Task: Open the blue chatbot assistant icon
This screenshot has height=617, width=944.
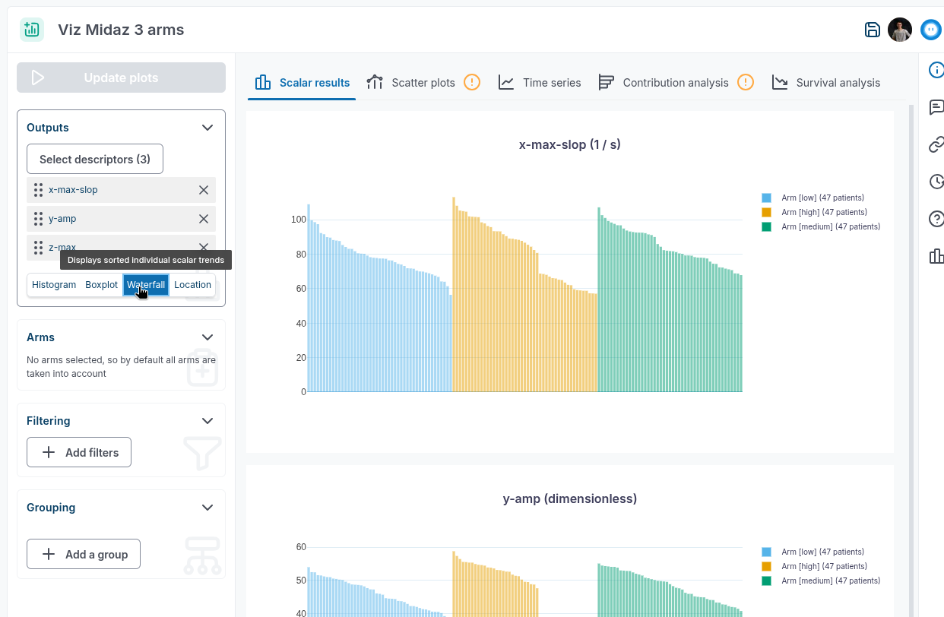Action: coord(931,30)
